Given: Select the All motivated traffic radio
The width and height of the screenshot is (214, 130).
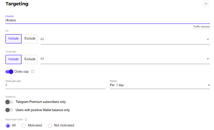Looking at the screenshot, I should [x=8, y=126].
